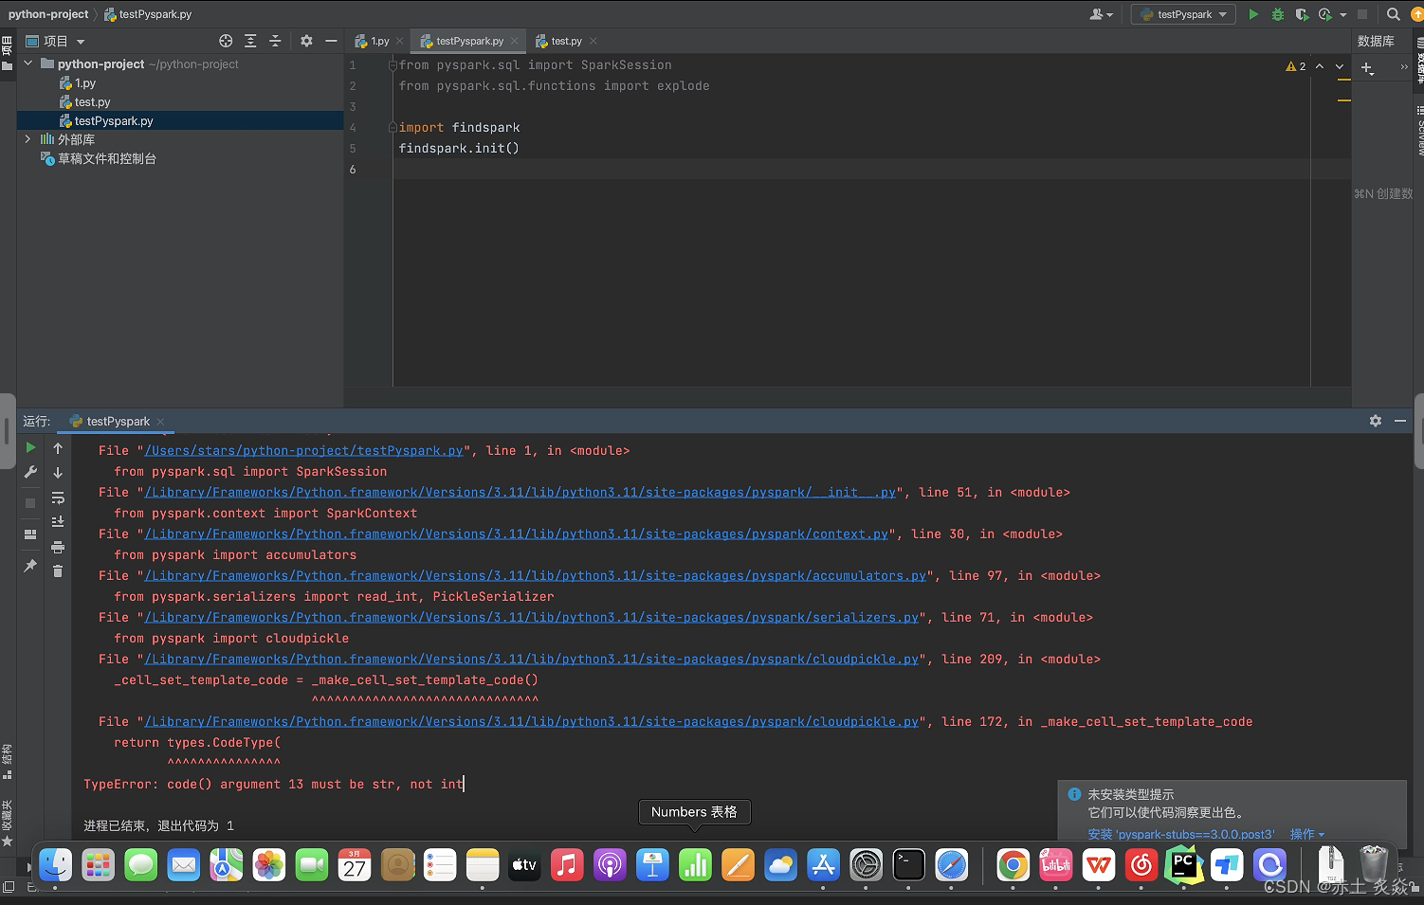Open the dropdown arrow next to profiler
The width and height of the screenshot is (1424, 905).
coord(1343,14)
